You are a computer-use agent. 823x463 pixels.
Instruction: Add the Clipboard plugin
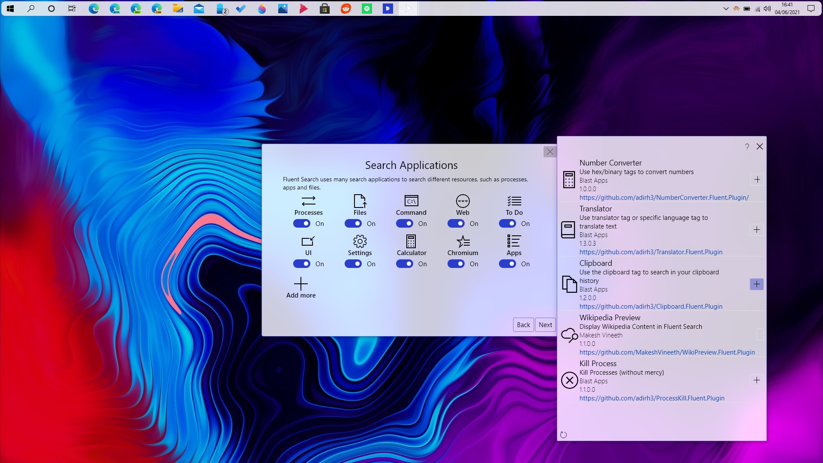point(757,284)
